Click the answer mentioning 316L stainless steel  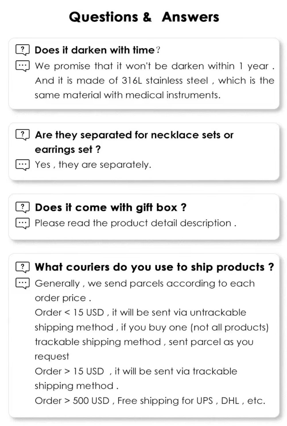pos(154,81)
